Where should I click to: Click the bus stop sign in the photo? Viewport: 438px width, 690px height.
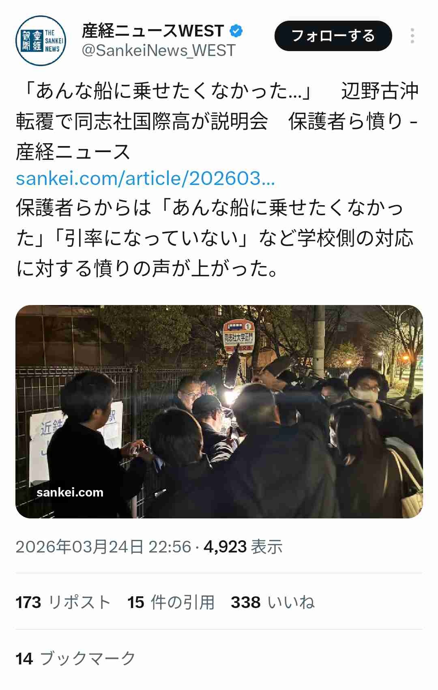click(239, 335)
